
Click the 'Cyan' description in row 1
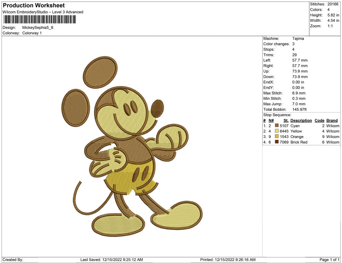pyautogui.click(x=295, y=126)
